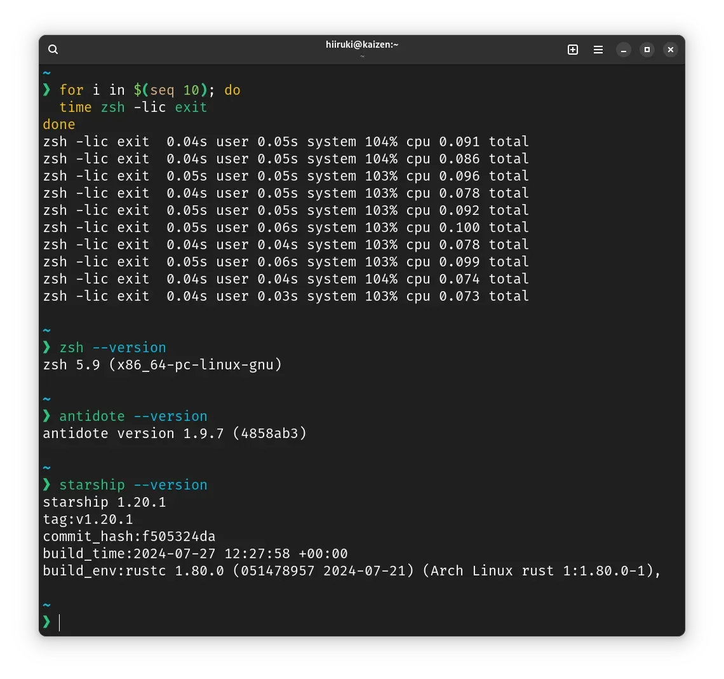Click the 'done' keyword in the loop
Viewport: 724px width, 679px height.
(x=59, y=125)
